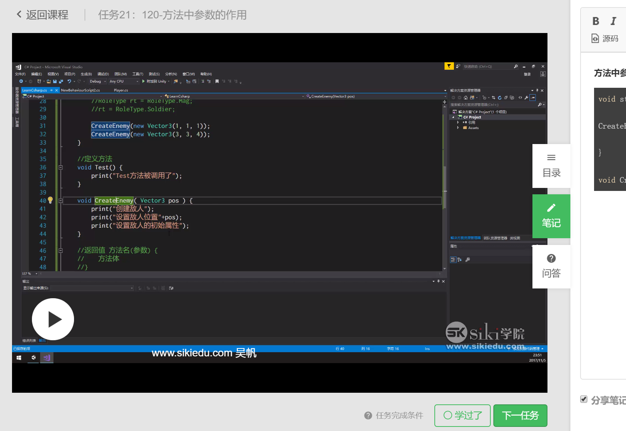Switch to the 类视图 tab
This screenshot has width=626, height=431.
click(515, 238)
